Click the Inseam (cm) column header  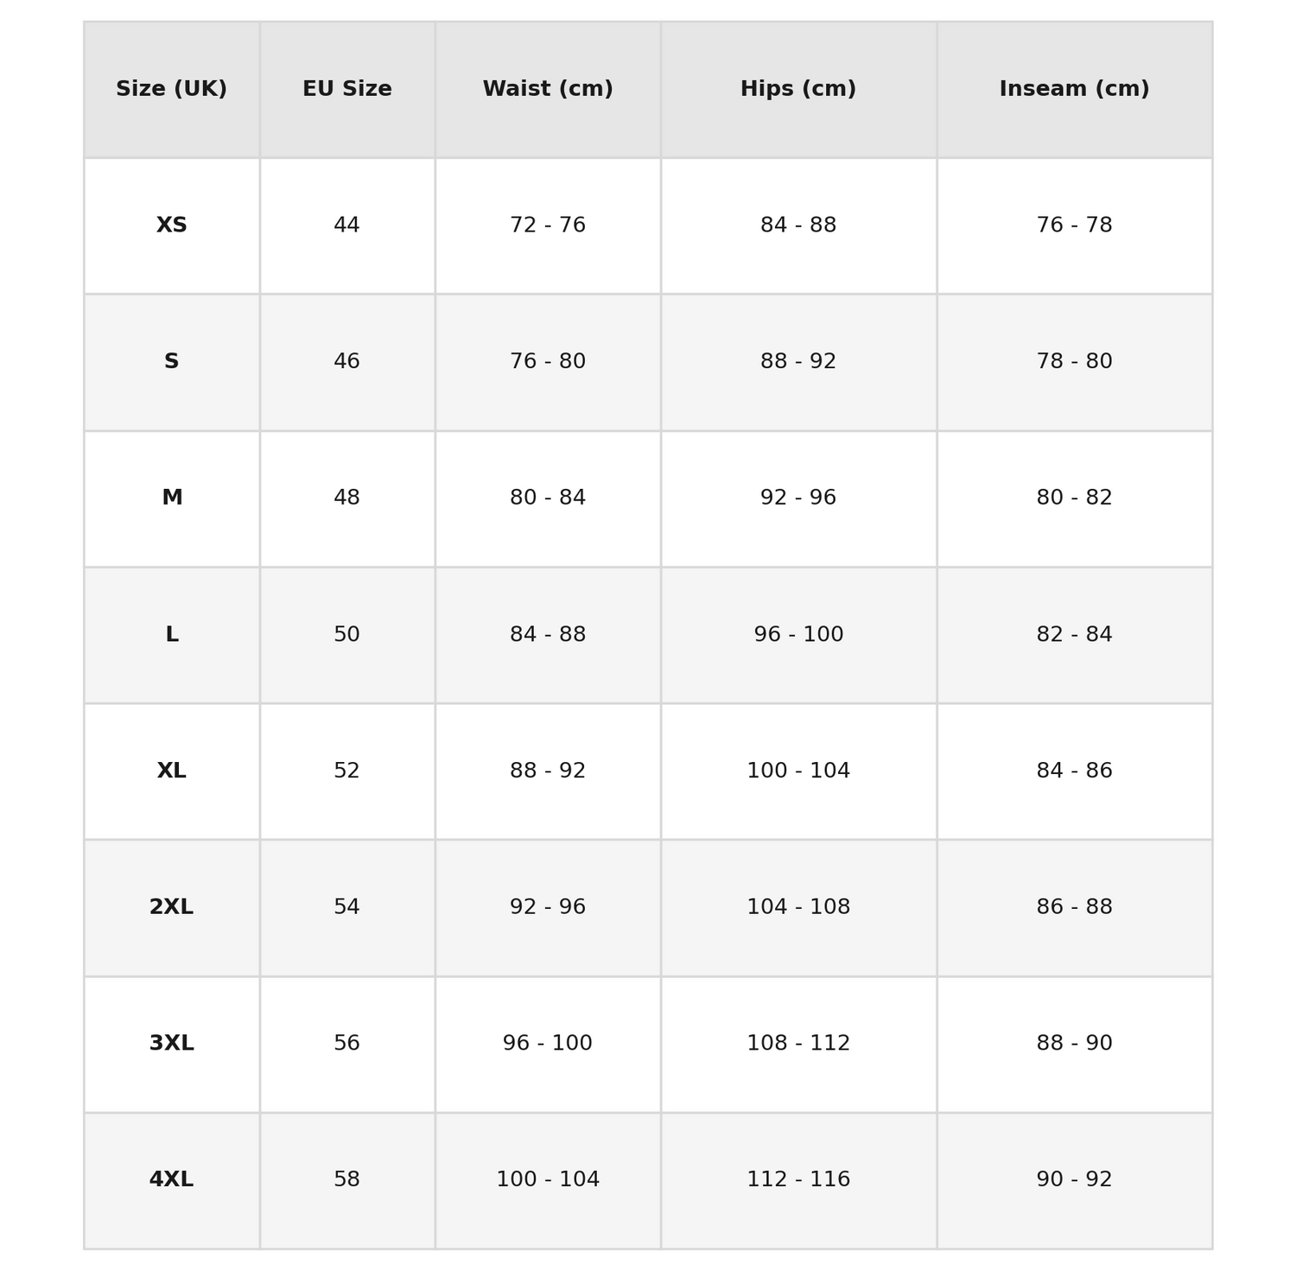coord(1075,90)
